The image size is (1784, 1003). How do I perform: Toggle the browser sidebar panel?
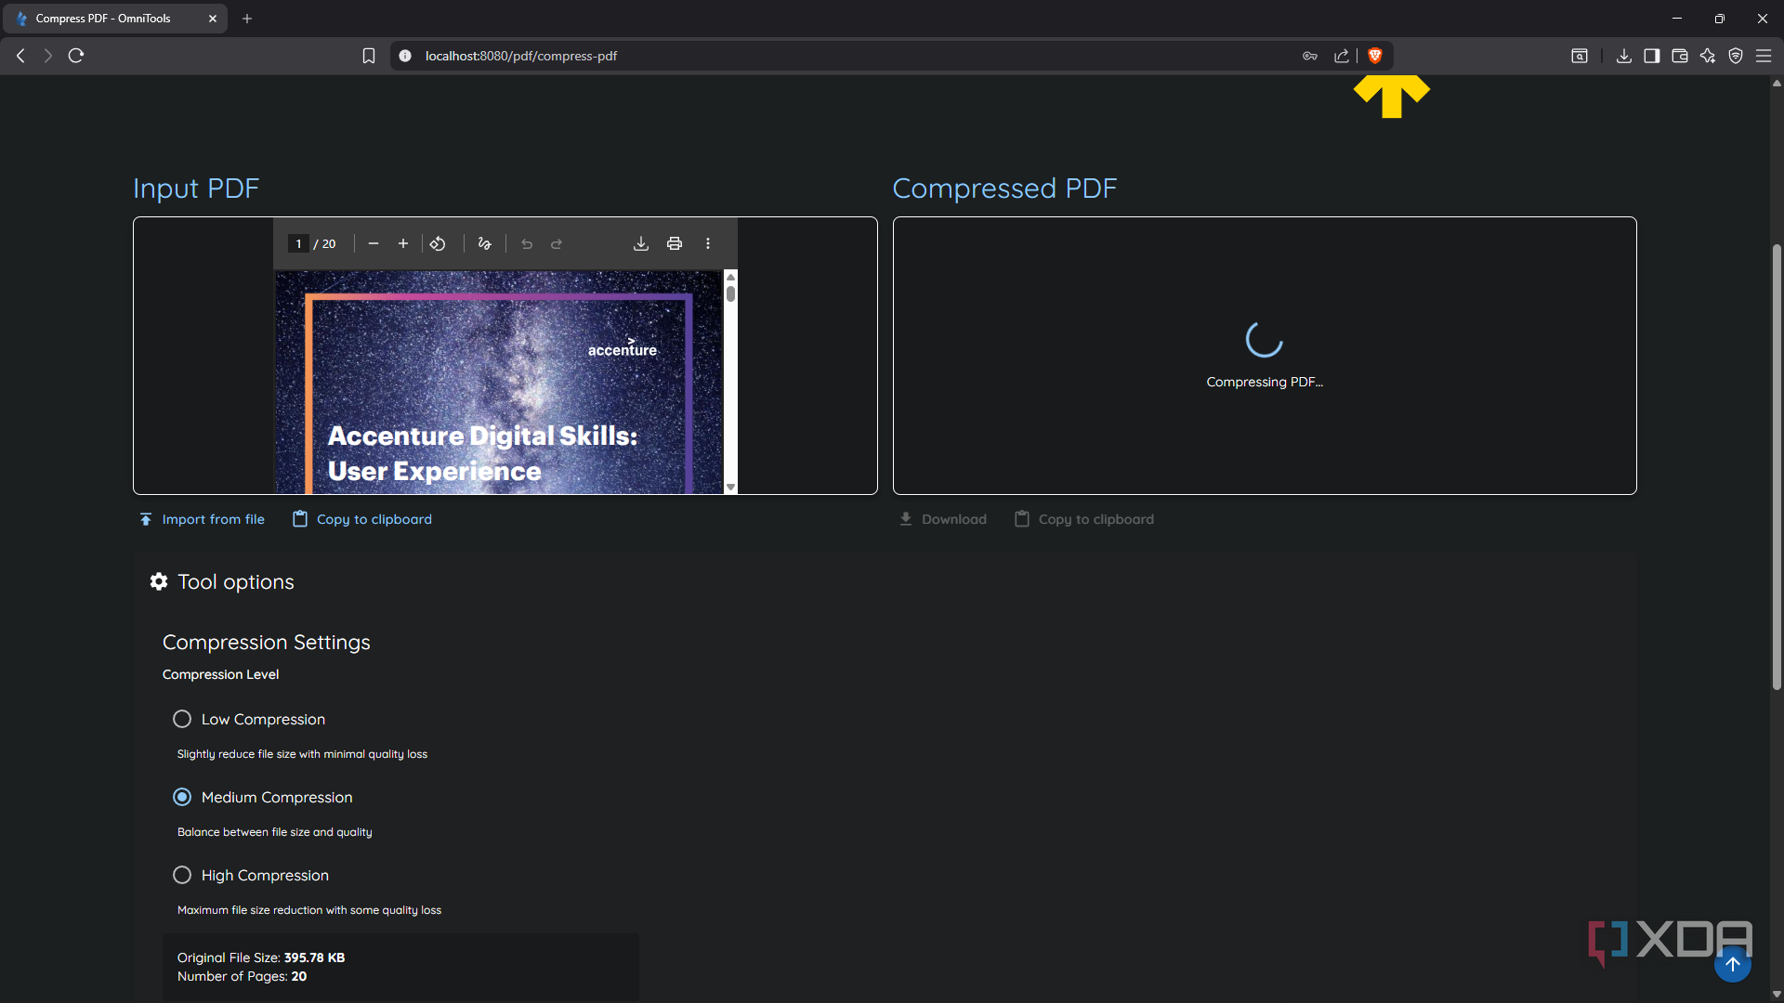coord(1652,56)
